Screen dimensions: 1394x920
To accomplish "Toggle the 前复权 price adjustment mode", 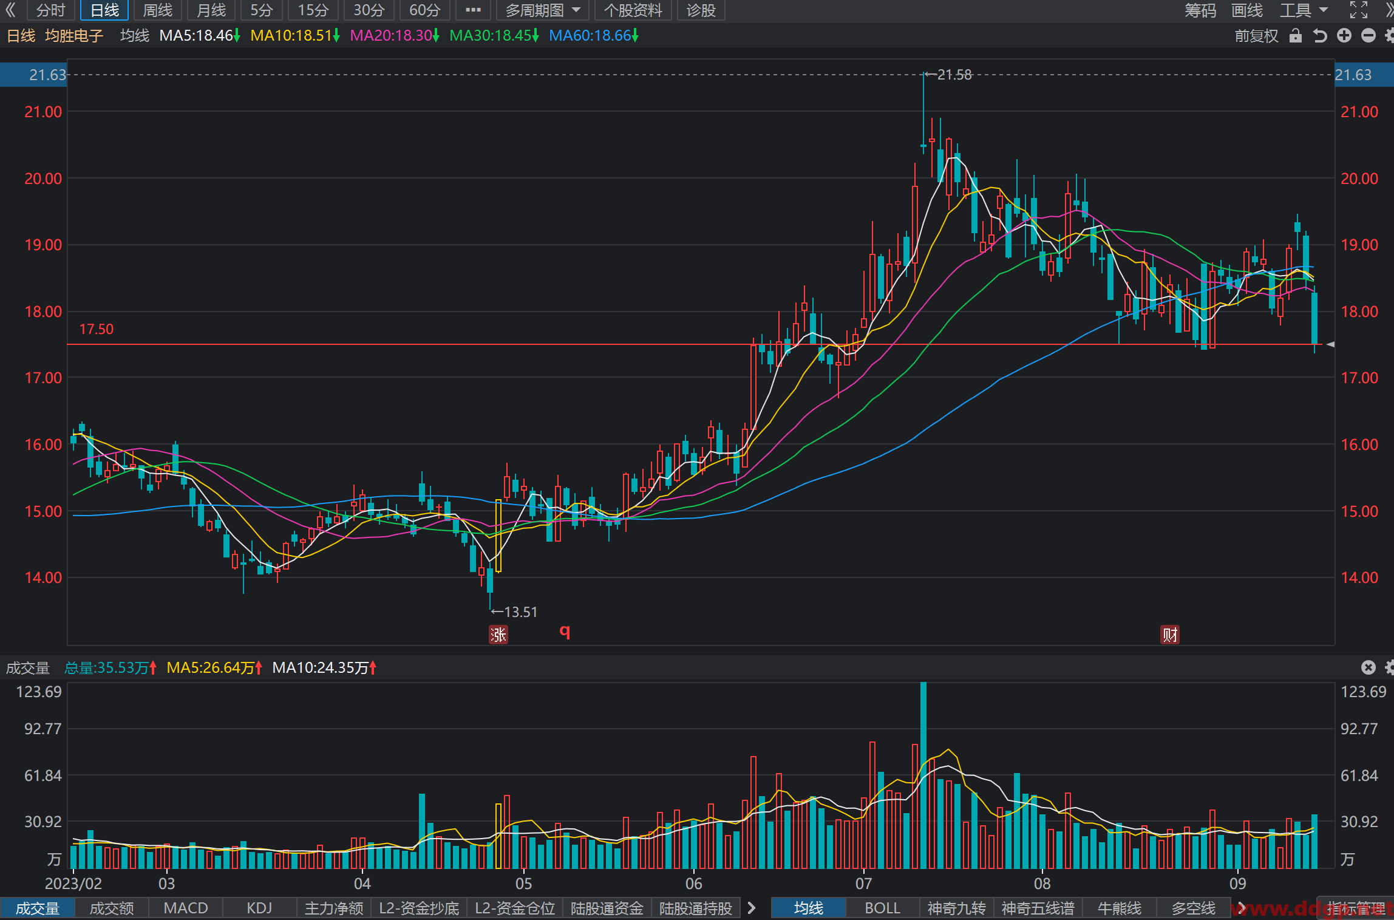I will [x=1256, y=36].
